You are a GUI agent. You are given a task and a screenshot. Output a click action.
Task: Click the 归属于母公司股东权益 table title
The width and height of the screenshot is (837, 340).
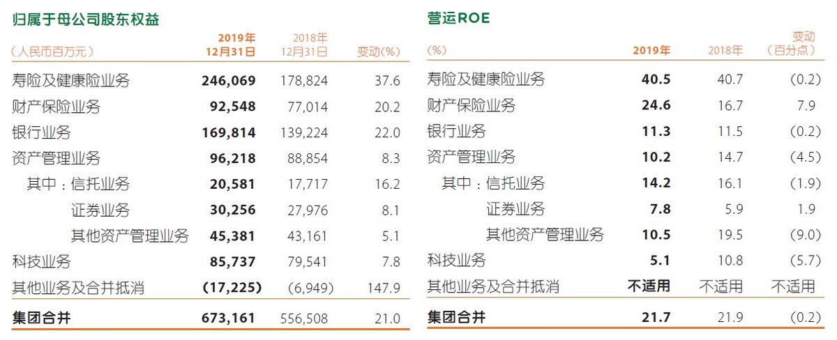[x=86, y=19]
